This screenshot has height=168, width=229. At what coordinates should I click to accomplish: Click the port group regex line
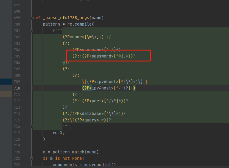[x=100, y=101]
